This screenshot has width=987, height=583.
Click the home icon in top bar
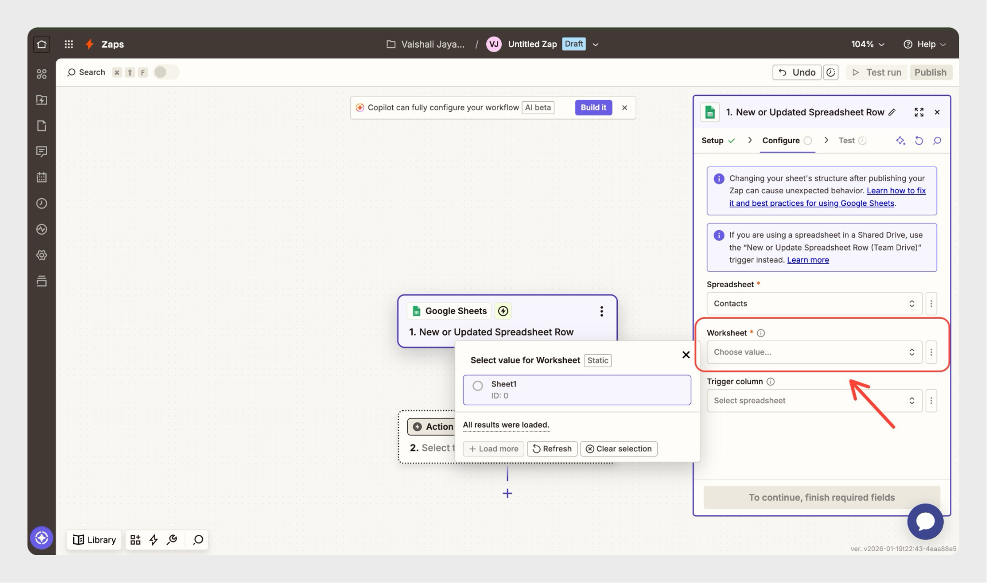42,44
